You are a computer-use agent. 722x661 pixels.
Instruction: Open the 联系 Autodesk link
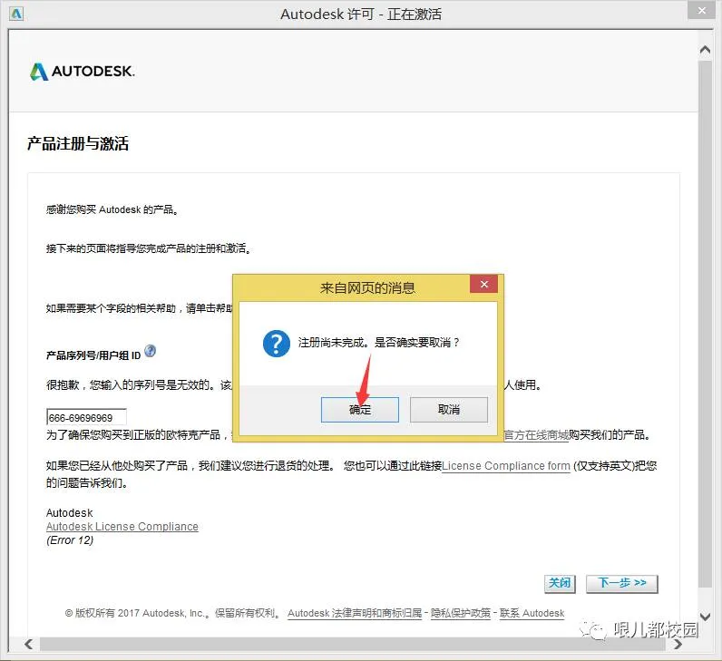(x=532, y=614)
